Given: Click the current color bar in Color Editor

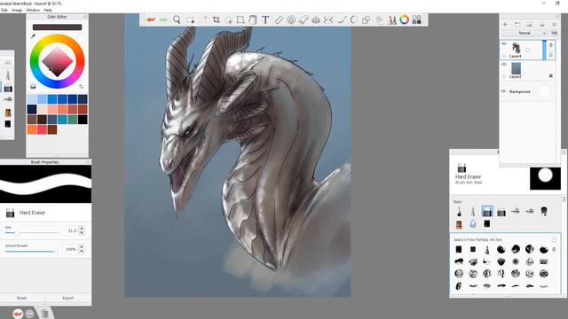Looking at the screenshot, I should pos(57,27).
